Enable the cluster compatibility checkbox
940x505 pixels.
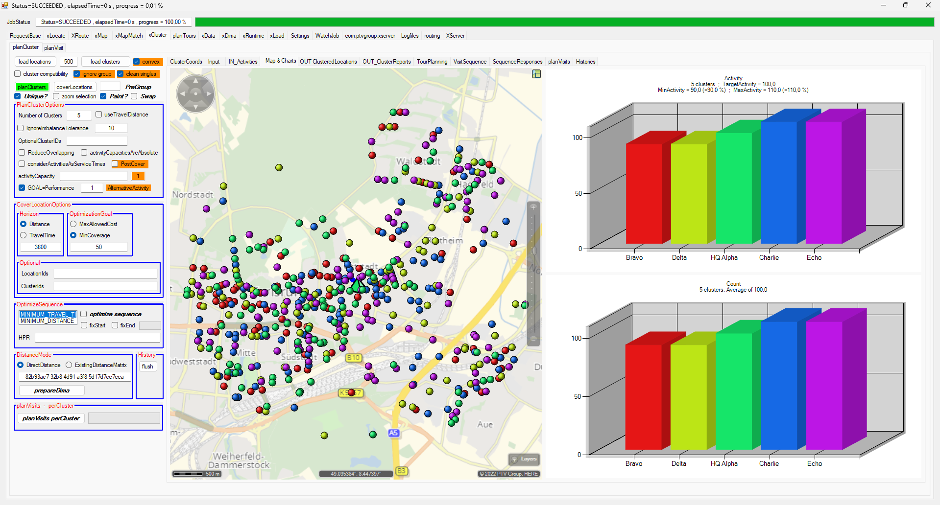pyautogui.click(x=18, y=74)
